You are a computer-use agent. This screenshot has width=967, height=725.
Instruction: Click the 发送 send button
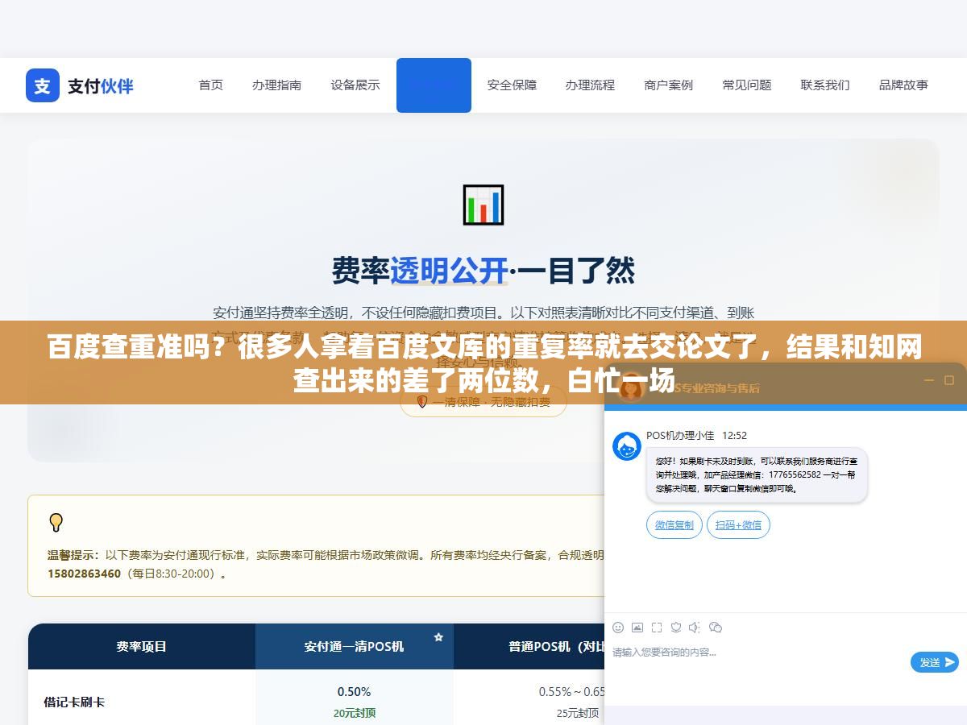pyautogui.click(x=935, y=662)
